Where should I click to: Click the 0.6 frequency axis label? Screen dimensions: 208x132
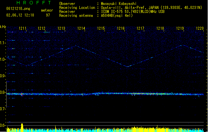click(3, 125)
